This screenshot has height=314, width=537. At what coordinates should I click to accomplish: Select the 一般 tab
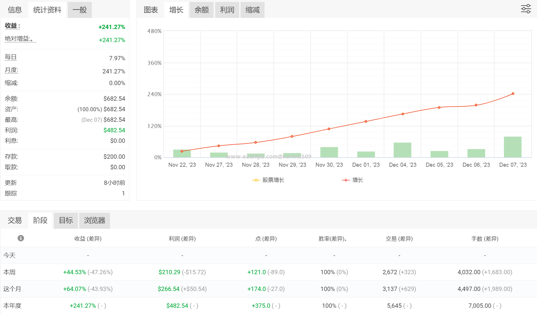tap(80, 10)
